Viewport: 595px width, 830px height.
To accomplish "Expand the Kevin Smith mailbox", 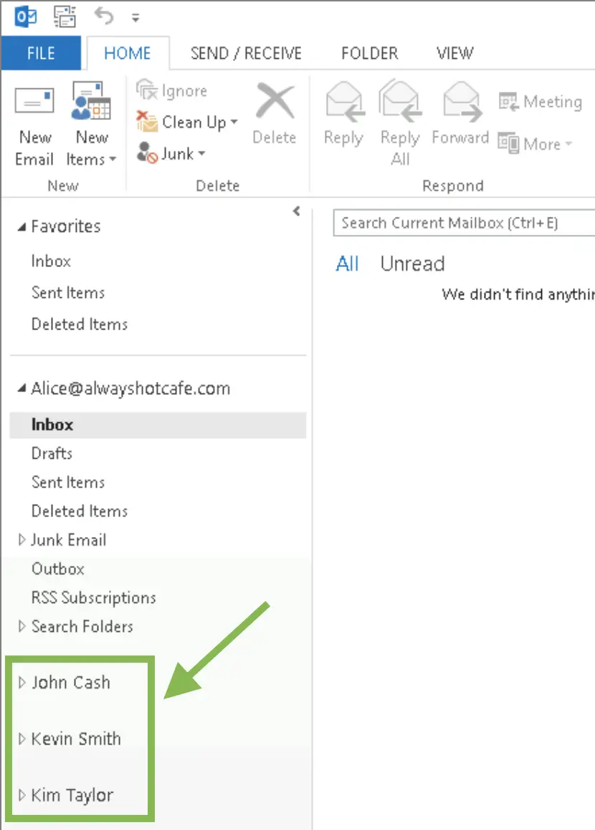I will click(21, 739).
